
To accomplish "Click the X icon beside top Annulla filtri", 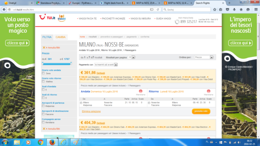I will (44, 48).
